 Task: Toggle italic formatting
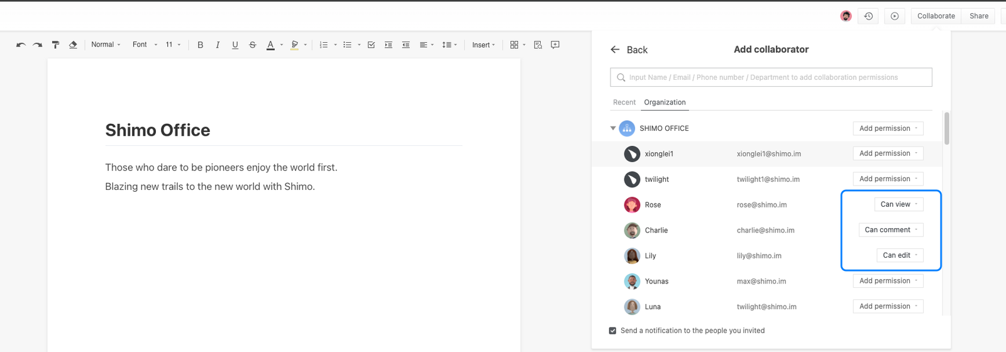(x=218, y=45)
